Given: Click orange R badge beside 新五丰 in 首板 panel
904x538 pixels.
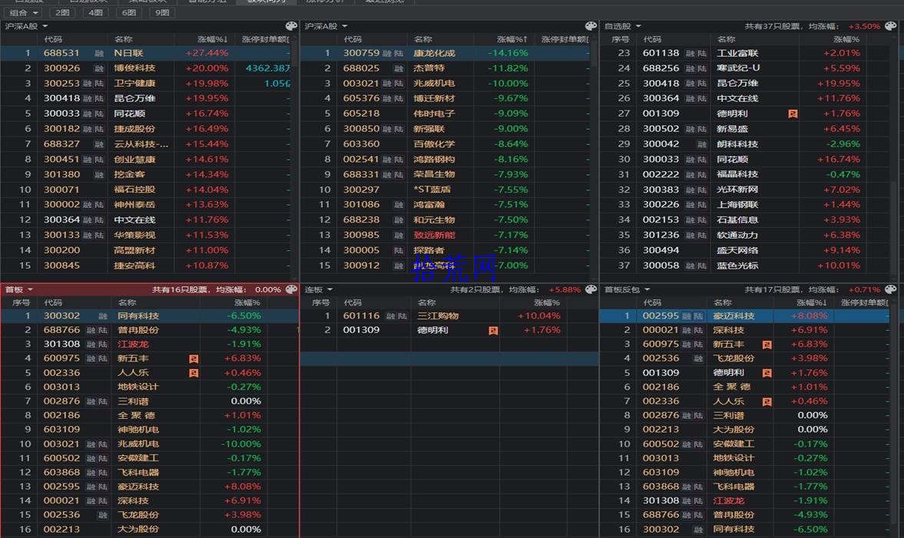Looking at the screenshot, I should (194, 358).
